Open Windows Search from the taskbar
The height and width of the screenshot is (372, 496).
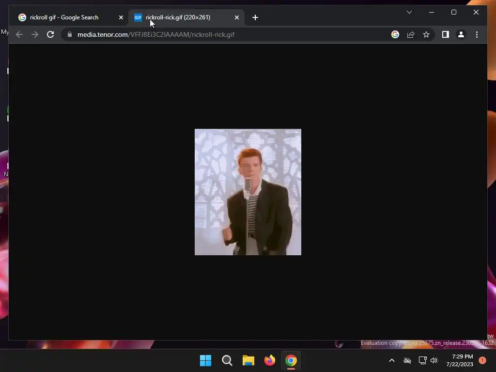(227, 360)
